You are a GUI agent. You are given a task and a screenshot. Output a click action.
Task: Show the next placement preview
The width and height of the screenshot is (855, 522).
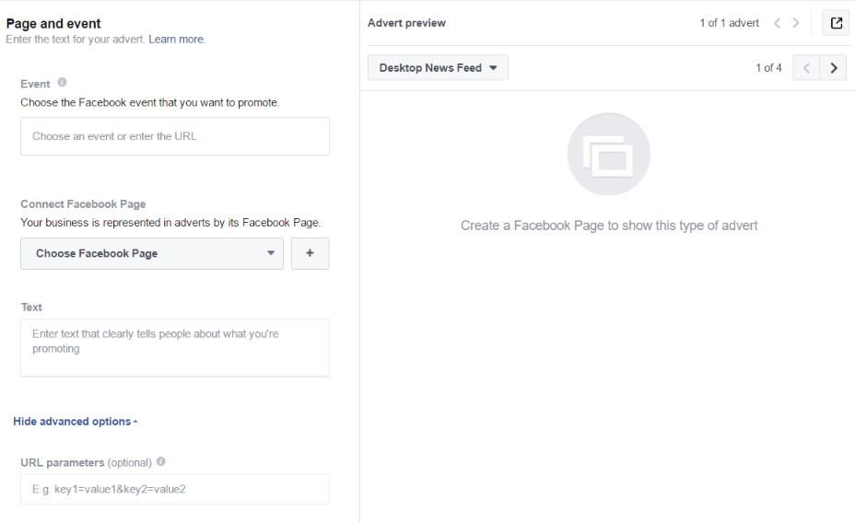[x=833, y=68]
